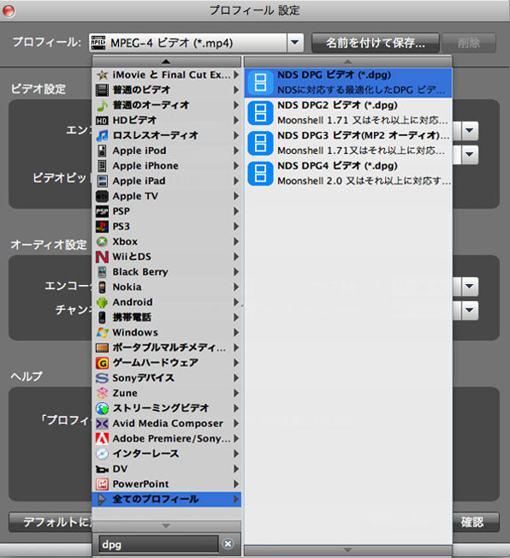Click the Xbox icon
This screenshot has width=510, height=558.
click(102, 241)
